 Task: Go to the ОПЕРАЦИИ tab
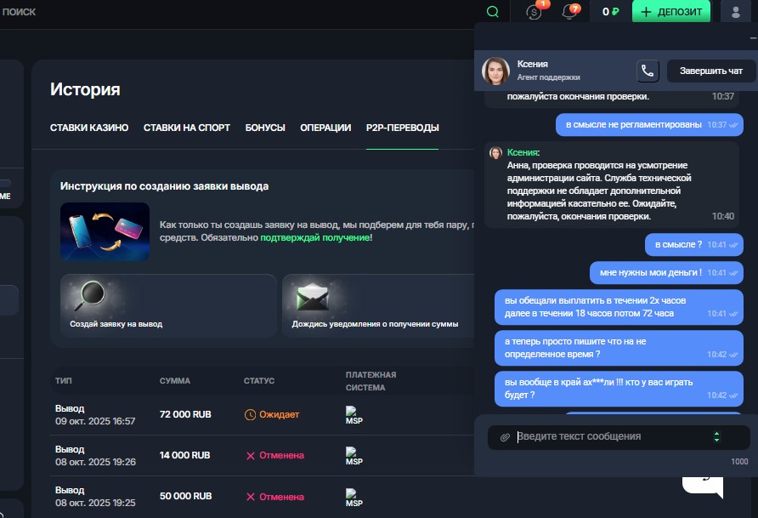[325, 128]
